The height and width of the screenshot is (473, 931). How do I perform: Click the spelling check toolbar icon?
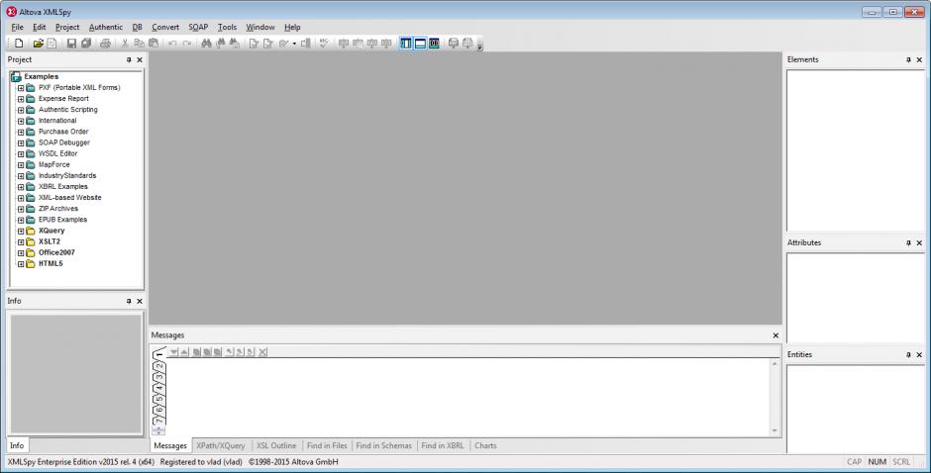click(324, 44)
